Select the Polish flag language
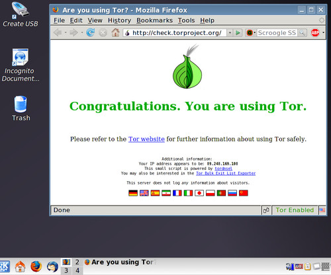331x275 pixels. [x=211, y=193]
